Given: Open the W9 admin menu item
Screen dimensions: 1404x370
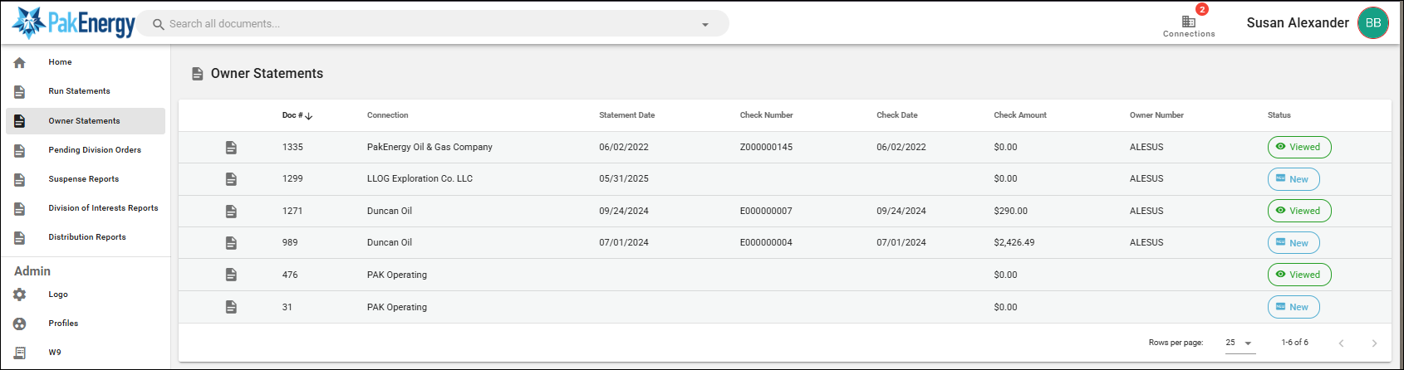Looking at the screenshot, I should coord(55,353).
